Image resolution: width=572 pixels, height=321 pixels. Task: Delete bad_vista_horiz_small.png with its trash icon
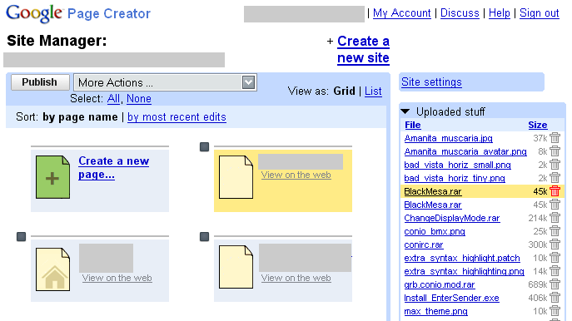(555, 165)
